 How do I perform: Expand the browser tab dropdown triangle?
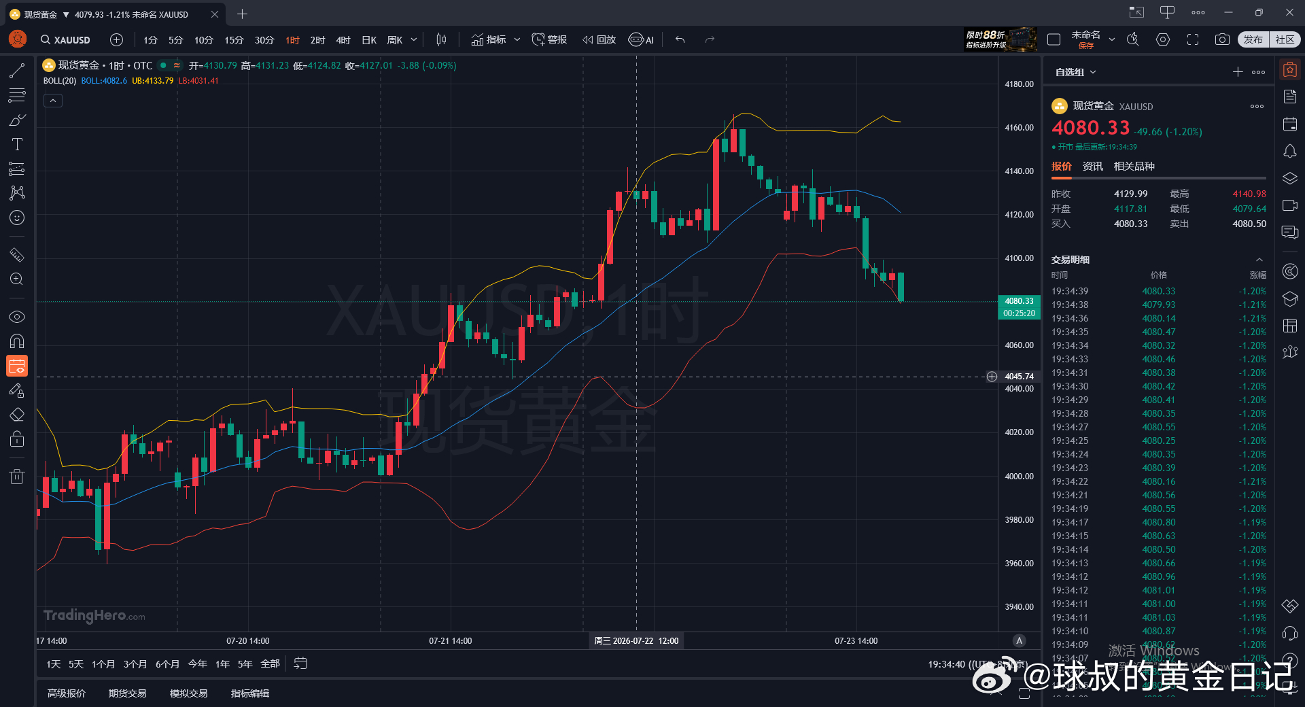66,14
